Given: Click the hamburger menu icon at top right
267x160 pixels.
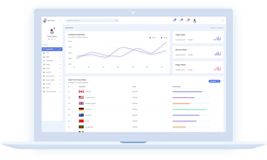Looking at the screenshot, I should point(222,20).
